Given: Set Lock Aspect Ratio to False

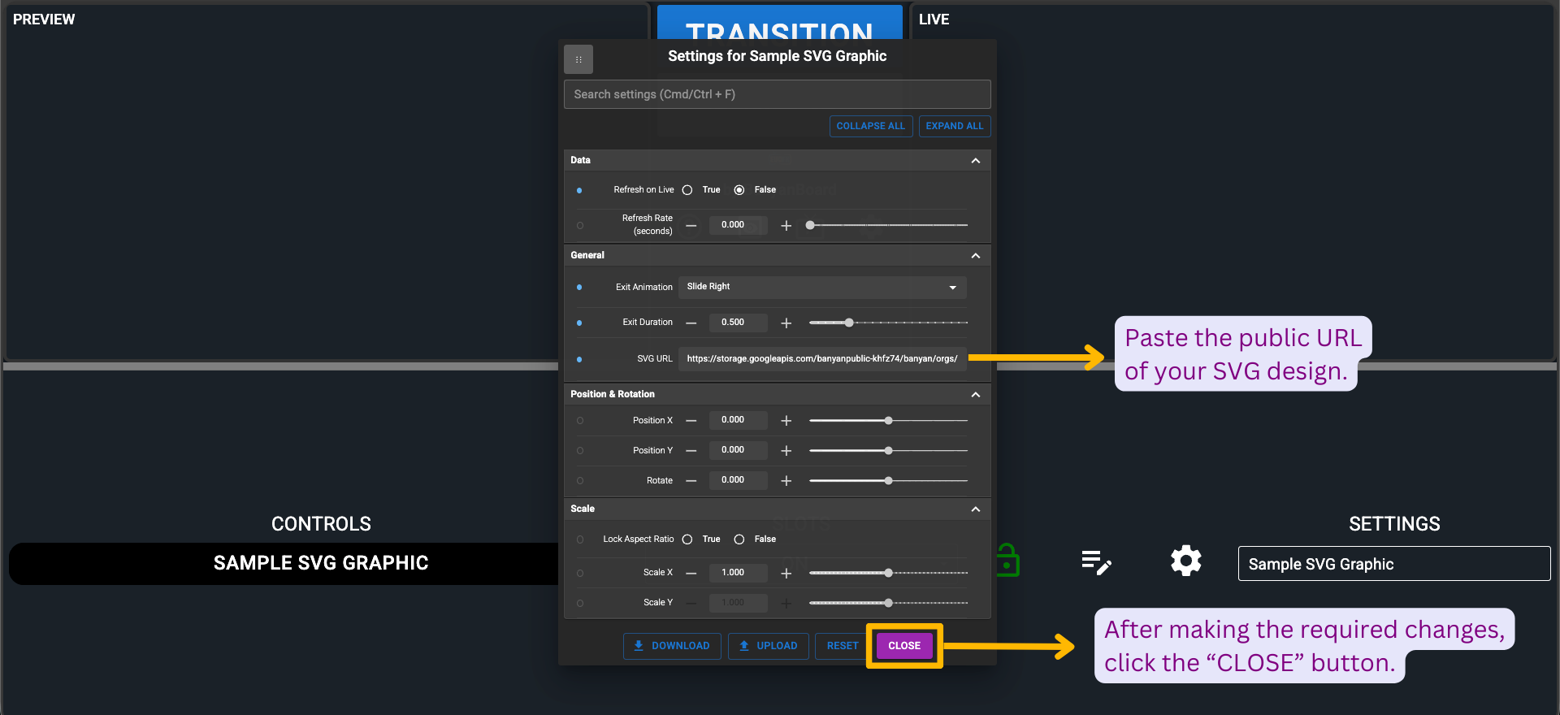Looking at the screenshot, I should tap(739, 539).
